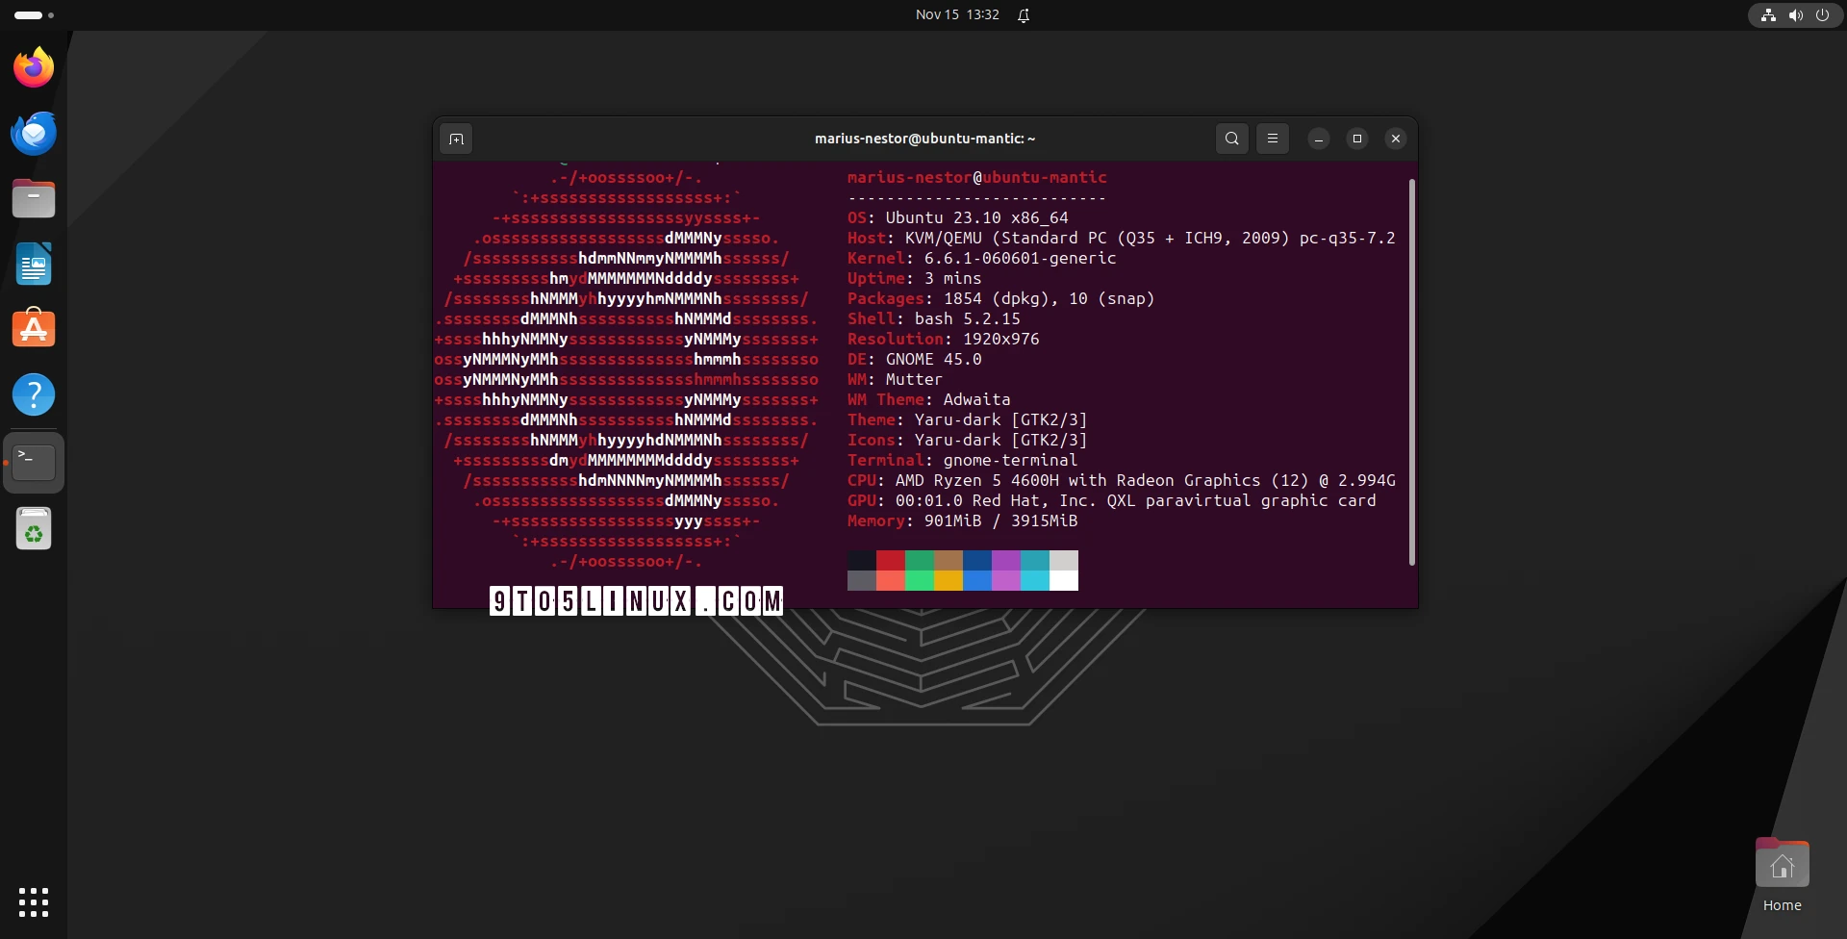Mute sound using the speaker icon
Image resolution: width=1847 pixels, height=939 pixels.
point(1795,15)
